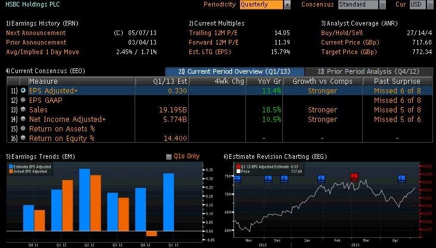The width and height of the screenshot is (436, 248).
Task: Click the Q2 12 orange actual bar
Action: [96, 203]
